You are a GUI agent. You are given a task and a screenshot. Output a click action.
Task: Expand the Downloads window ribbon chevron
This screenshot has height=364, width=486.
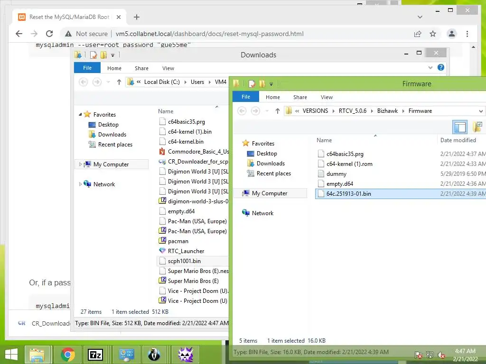[x=430, y=67]
